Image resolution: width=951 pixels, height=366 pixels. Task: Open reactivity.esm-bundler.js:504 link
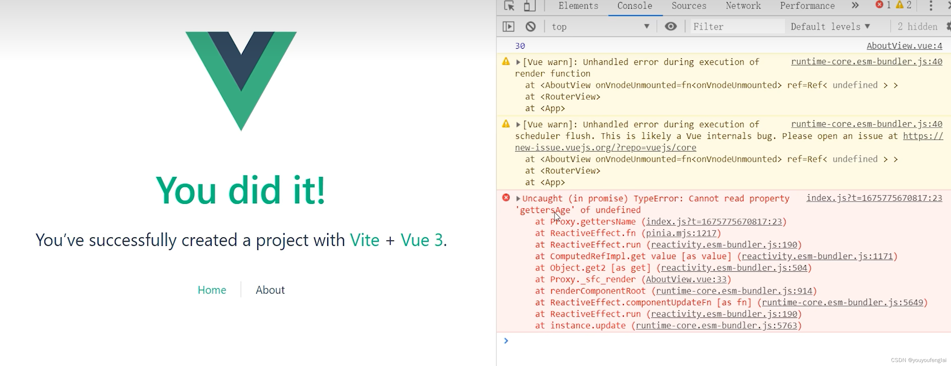click(734, 268)
